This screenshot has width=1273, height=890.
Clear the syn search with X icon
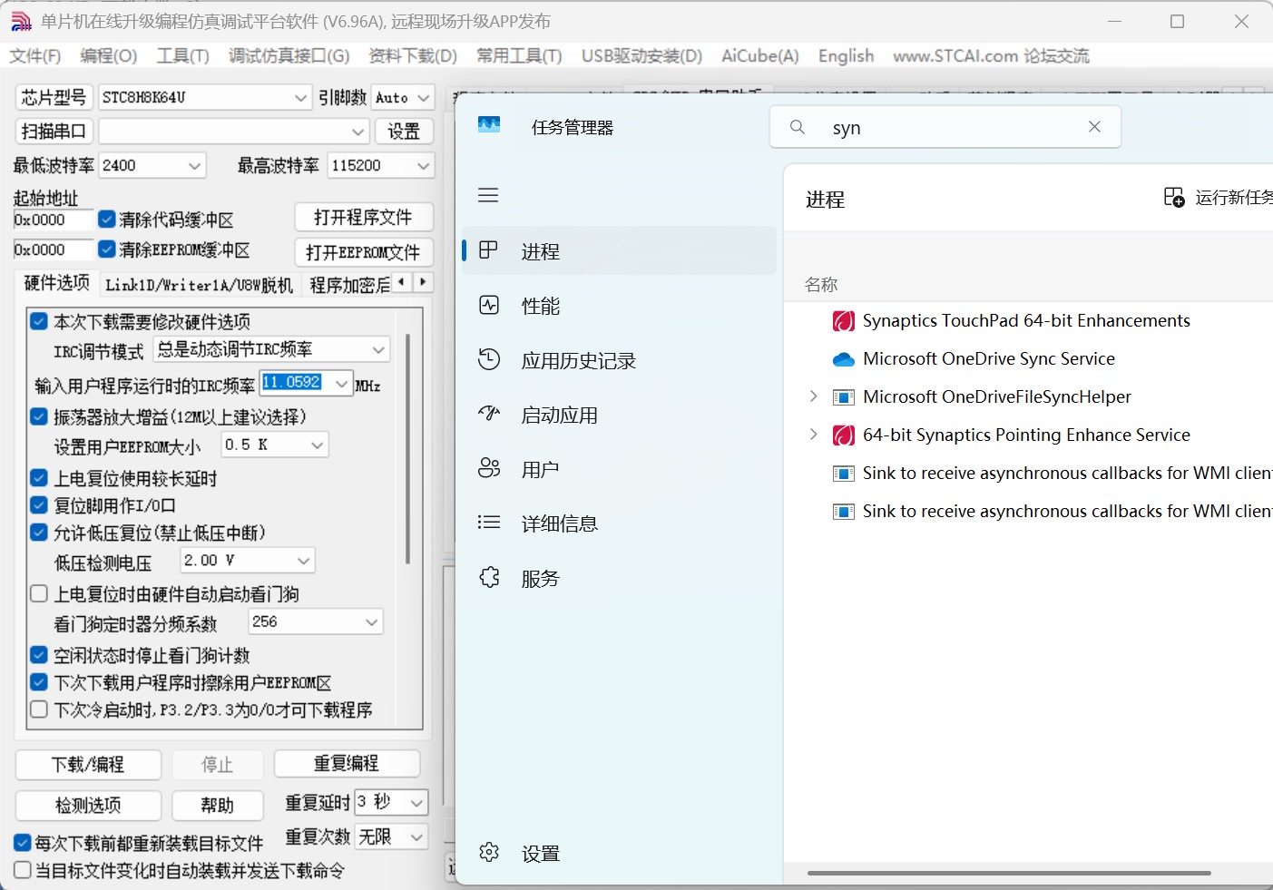(x=1094, y=127)
